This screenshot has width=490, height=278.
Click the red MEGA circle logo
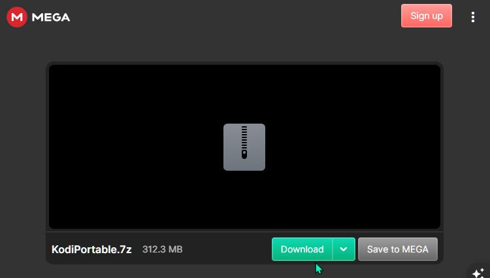point(17,17)
